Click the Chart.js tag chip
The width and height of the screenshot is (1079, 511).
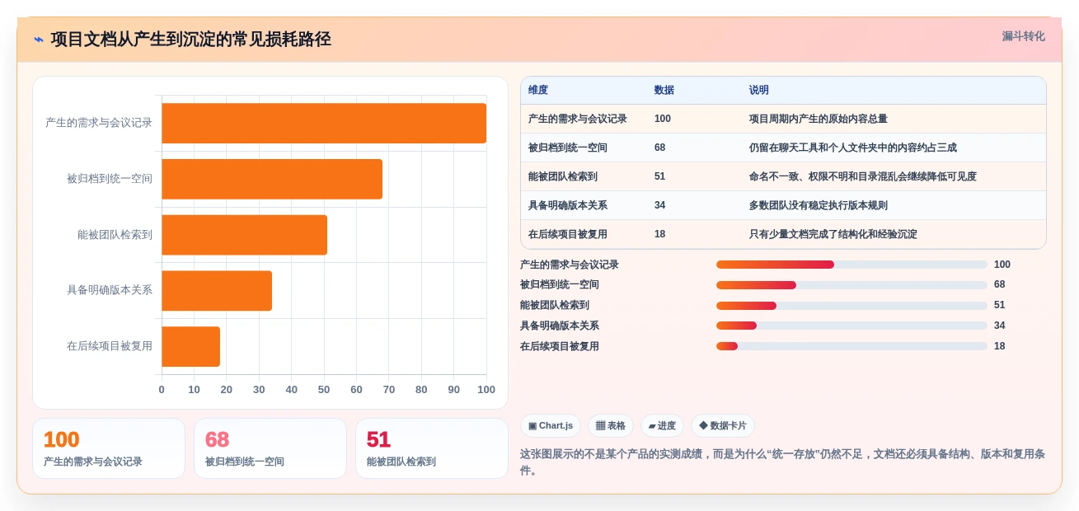pyautogui.click(x=551, y=426)
